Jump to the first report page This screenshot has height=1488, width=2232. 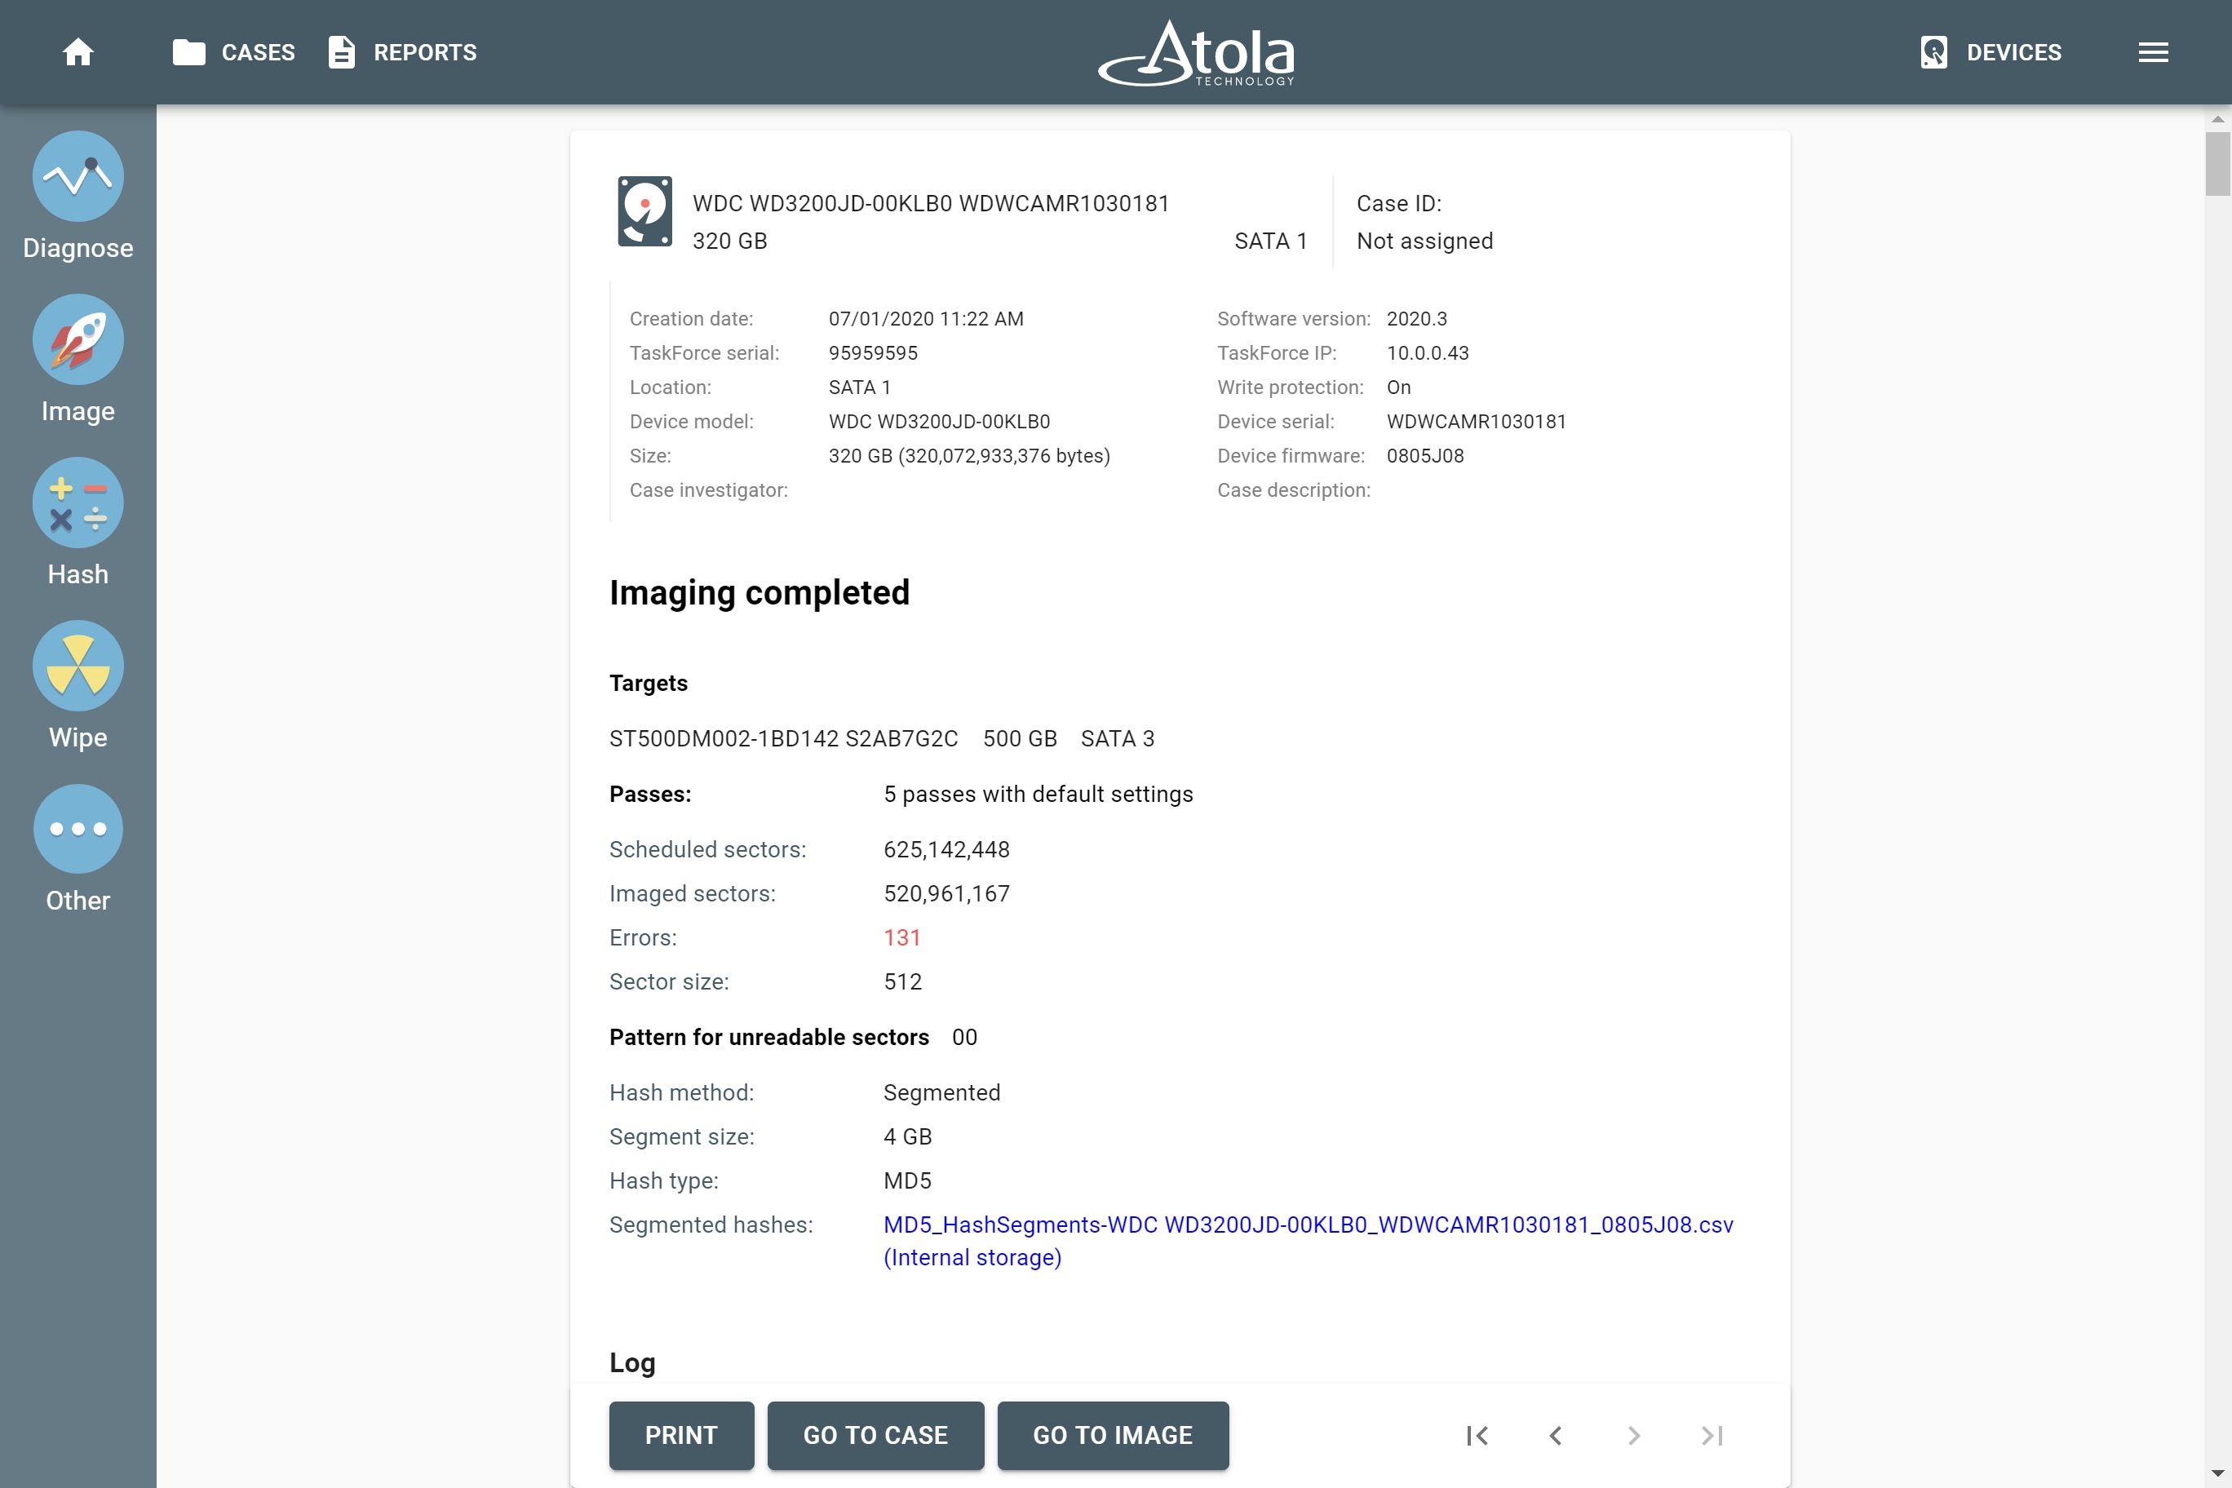coord(1477,1436)
